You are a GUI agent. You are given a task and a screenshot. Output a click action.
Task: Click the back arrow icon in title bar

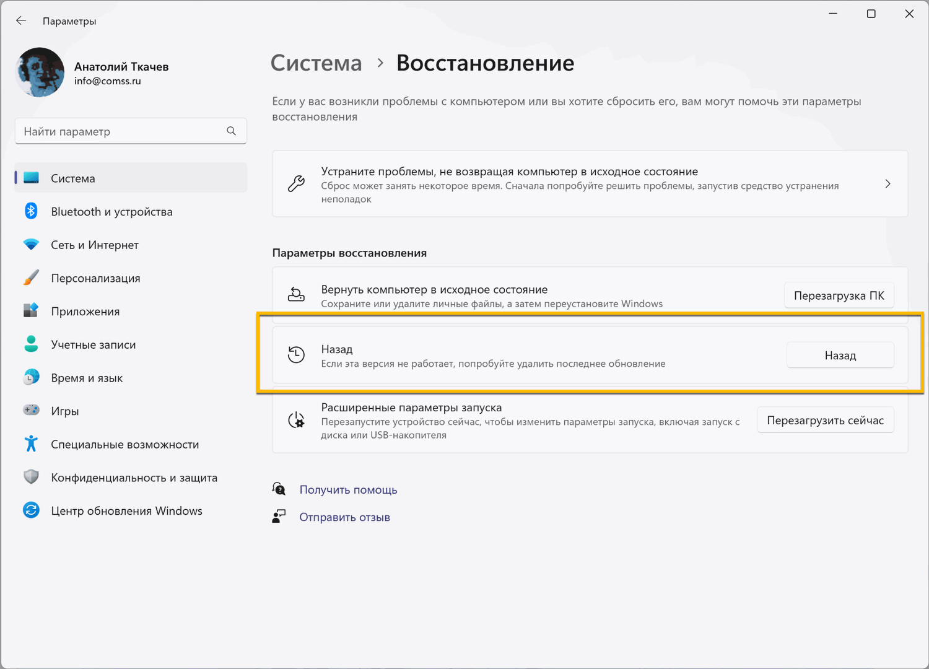pyautogui.click(x=21, y=20)
